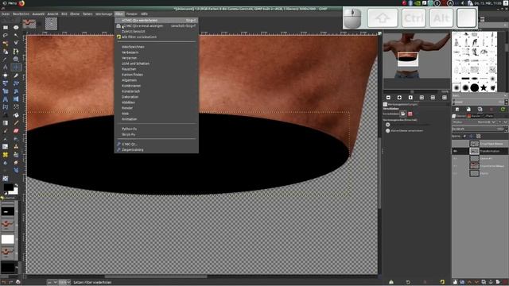Select the second flip direction radio button
Viewport: 509px width, 286px height.
tap(387, 130)
